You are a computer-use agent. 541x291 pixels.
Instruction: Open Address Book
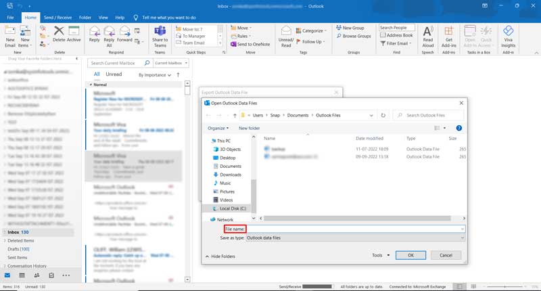click(x=396, y=35)
